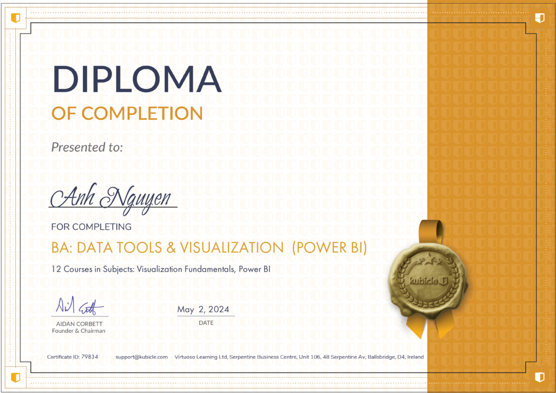
Task: Click the Virtuoso Learning Ltd address line
Action: (x=299, y=357)
